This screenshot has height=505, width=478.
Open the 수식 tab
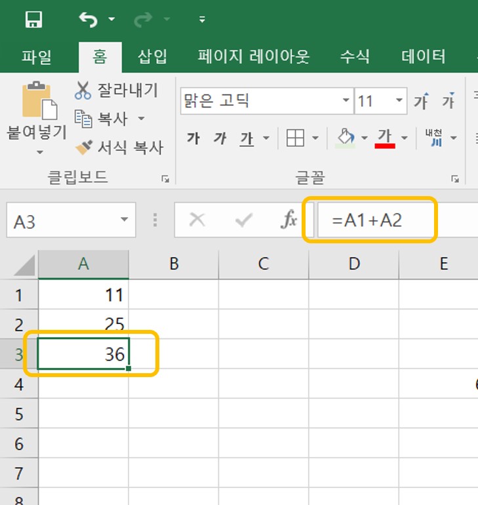[355, 56]
